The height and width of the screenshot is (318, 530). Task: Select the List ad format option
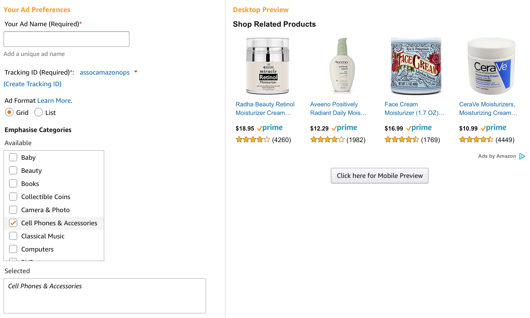pyautogui.click(x=39, y=112)
